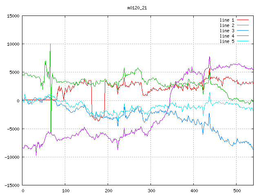Screen dimensions: 261x196
Task: Click the y-axis label 10000
Action: click(13, 44)
